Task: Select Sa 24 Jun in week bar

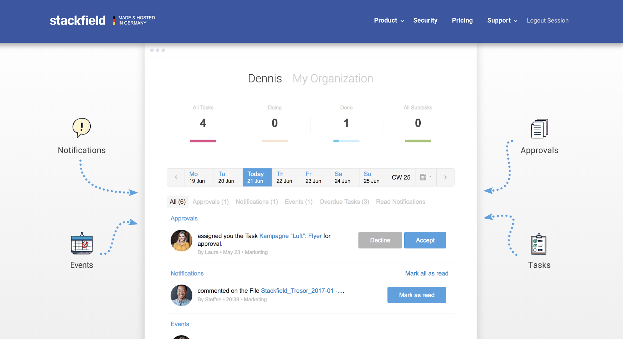Action: tap(344, 177)
